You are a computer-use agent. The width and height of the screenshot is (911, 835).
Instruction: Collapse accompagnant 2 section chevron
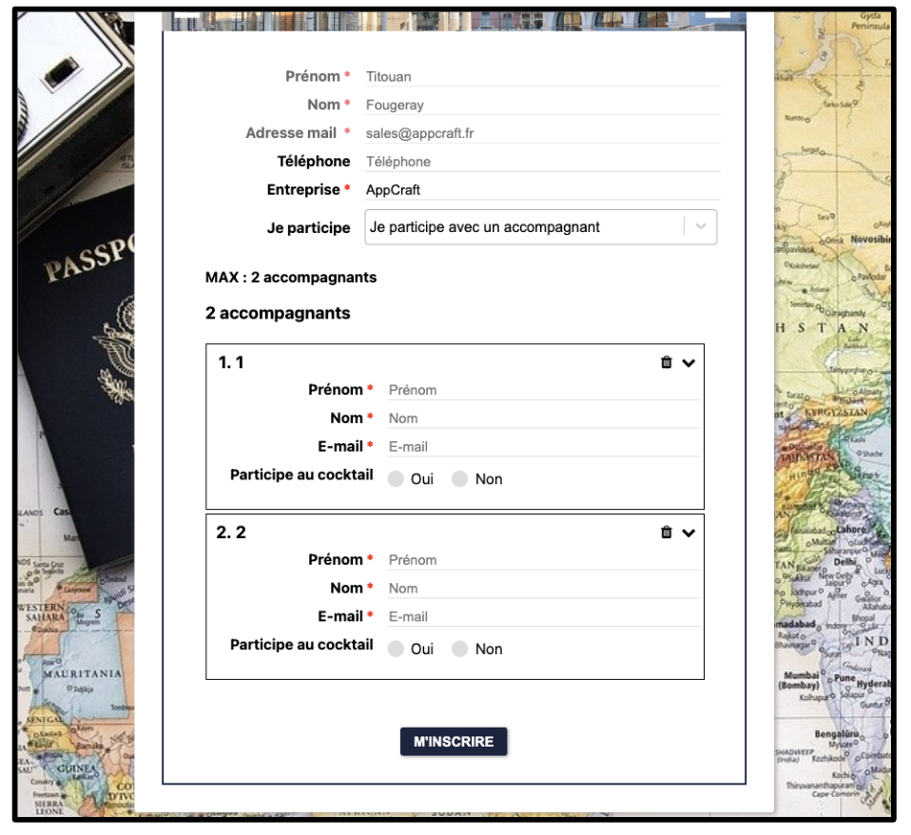688,534
